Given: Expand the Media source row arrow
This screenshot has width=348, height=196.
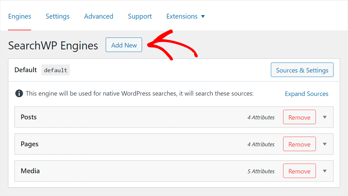Looking at the screenshot, I should (325, 171).
